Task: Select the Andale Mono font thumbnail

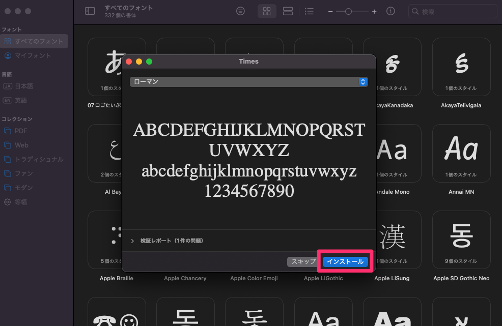Action: tap(399, 153)
